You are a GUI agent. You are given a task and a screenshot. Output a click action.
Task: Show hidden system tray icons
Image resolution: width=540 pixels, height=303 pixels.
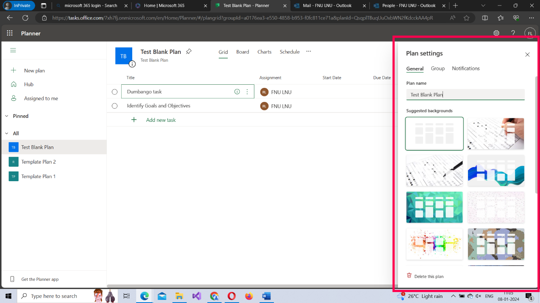click(x=453, y=296)
